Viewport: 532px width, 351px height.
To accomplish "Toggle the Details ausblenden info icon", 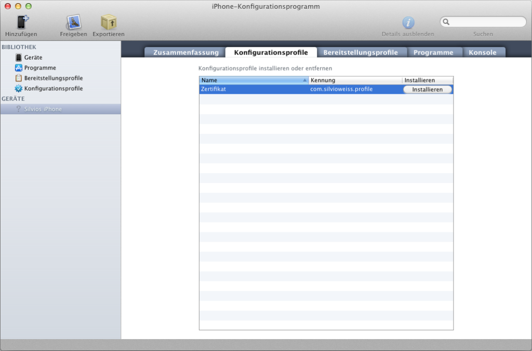I will (408, 23).
